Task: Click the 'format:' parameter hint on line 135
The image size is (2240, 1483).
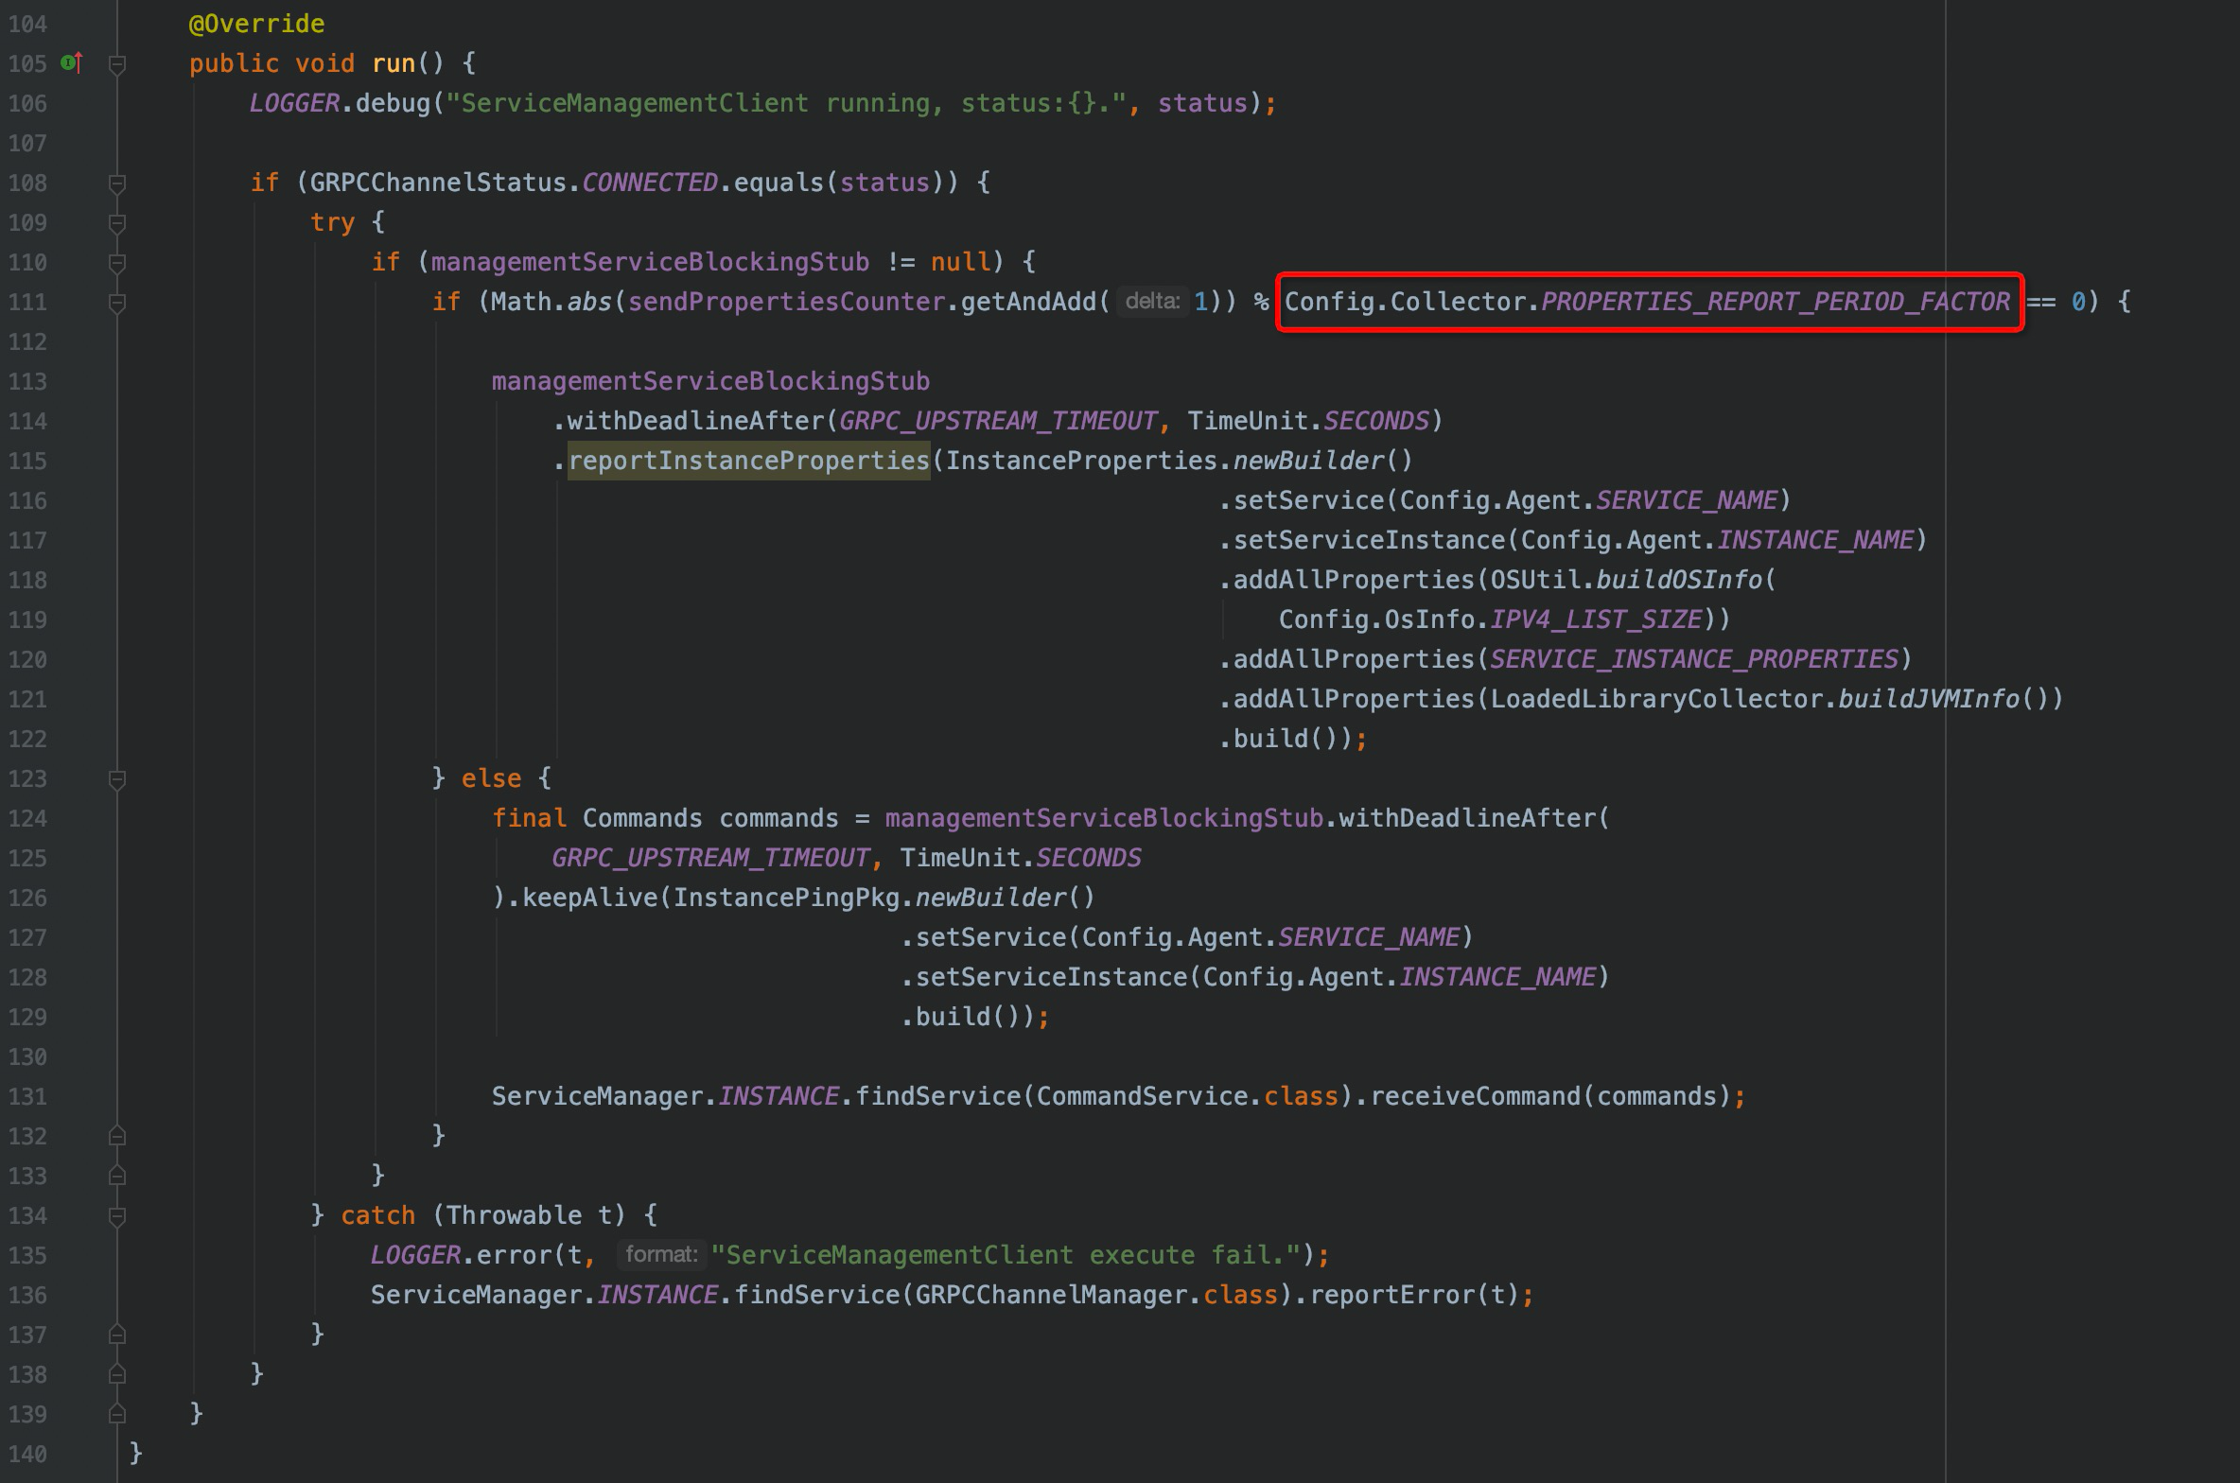Action: pos(661,1255)
